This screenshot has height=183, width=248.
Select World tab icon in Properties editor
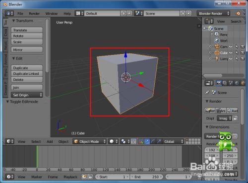(x=237, y=83)
